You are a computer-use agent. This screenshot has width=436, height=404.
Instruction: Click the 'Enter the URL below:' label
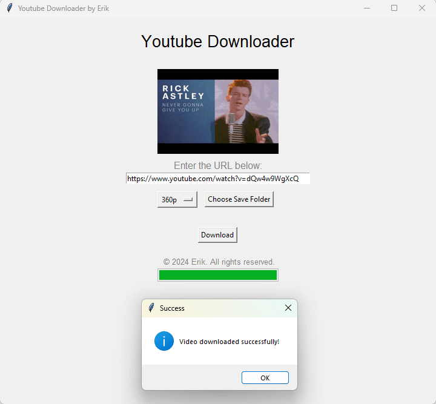218,165
